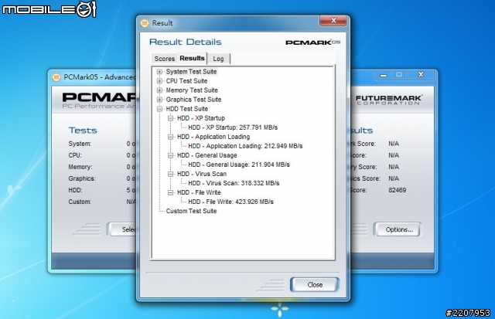Click the Memory: label under Tests
The width and height of the screenshot is (495, 319).
tap(80, 167)
